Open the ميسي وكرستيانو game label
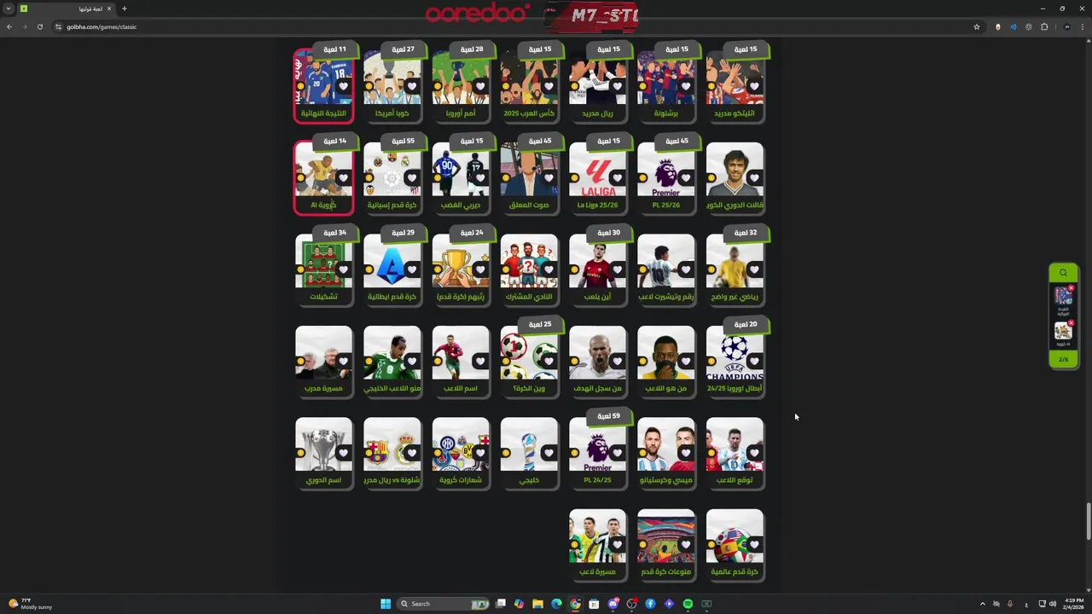 click(665, 480)
